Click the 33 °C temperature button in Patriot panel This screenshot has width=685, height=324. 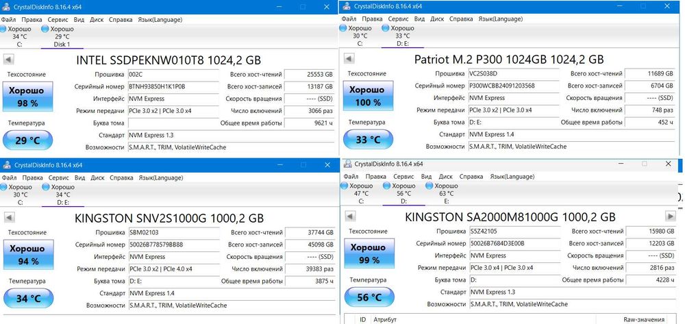(369, 139)
